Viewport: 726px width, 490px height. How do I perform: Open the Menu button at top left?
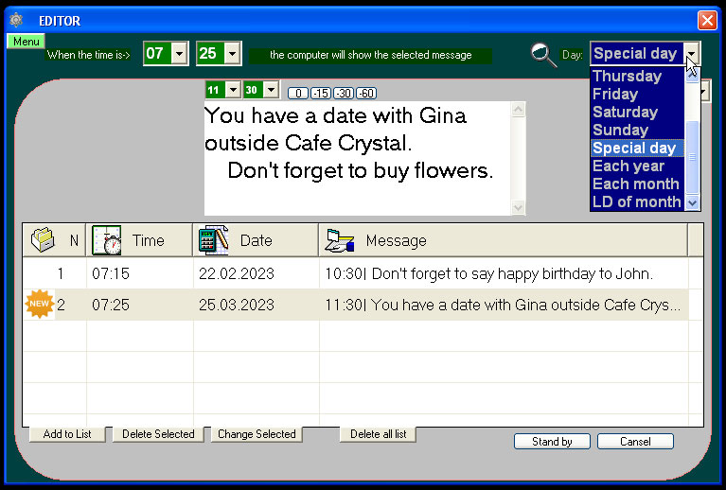(26, 42)
